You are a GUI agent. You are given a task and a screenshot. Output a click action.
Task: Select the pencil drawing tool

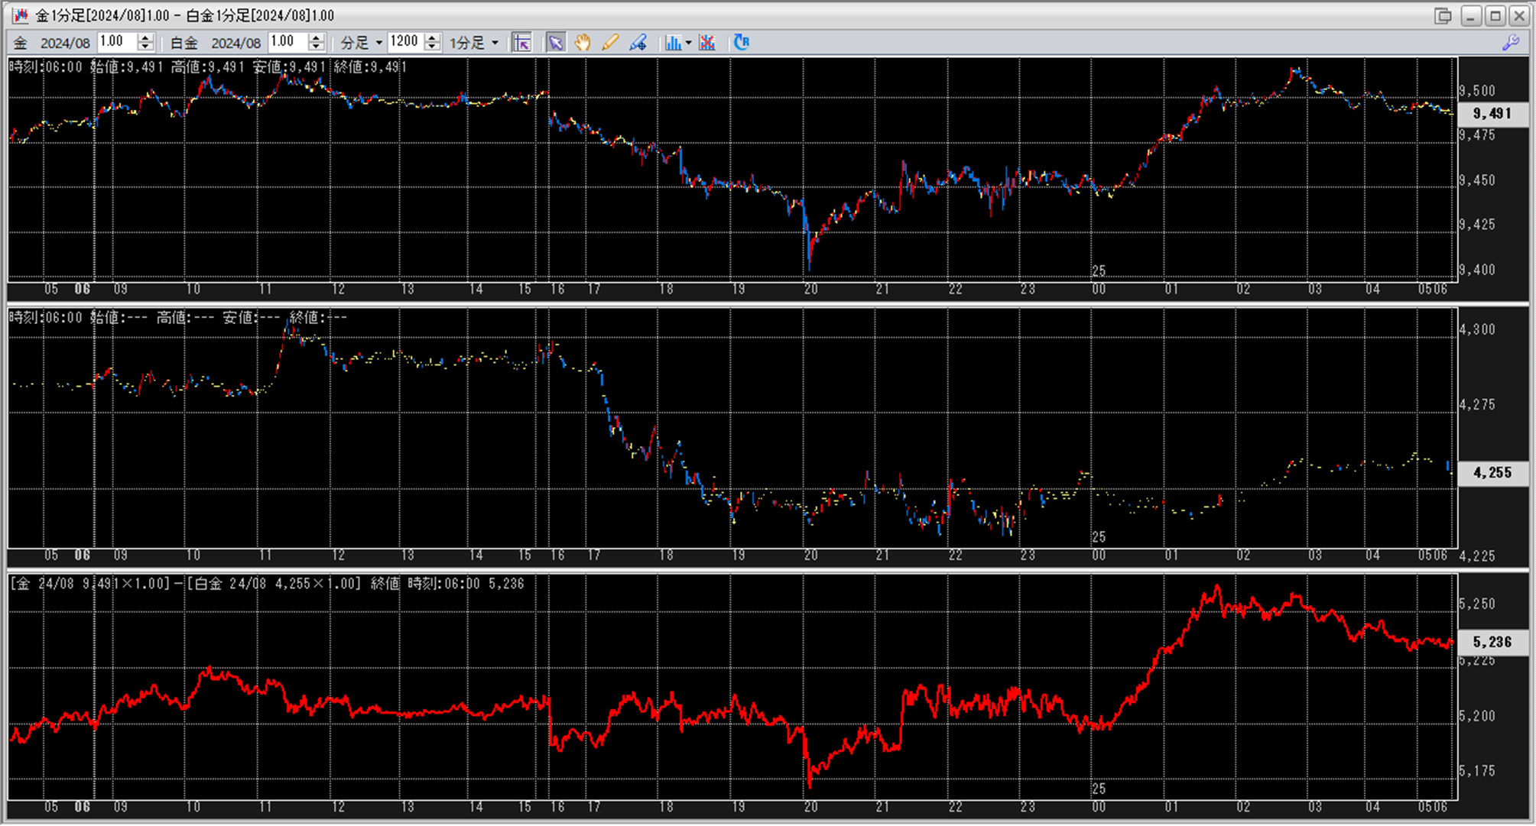click(609, 43)
